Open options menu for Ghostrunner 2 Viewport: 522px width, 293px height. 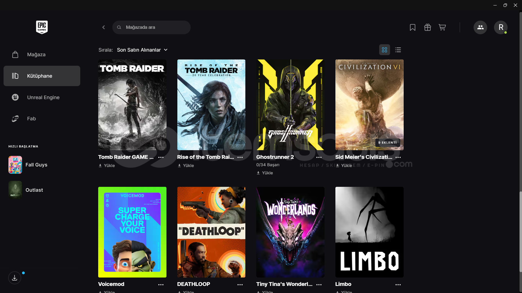pyautogui.click(x=319, y=157)
